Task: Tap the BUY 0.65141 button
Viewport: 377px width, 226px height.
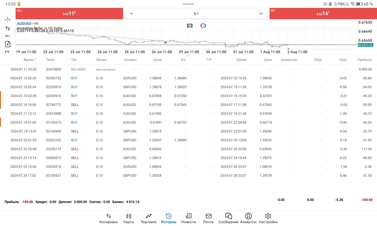Action: click(x=323, y=13)
